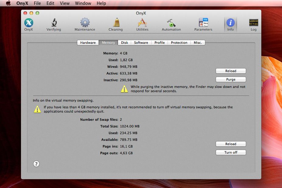Click the Page ins value 16,1 GB

pyautogui.click(x=126, y=146)
